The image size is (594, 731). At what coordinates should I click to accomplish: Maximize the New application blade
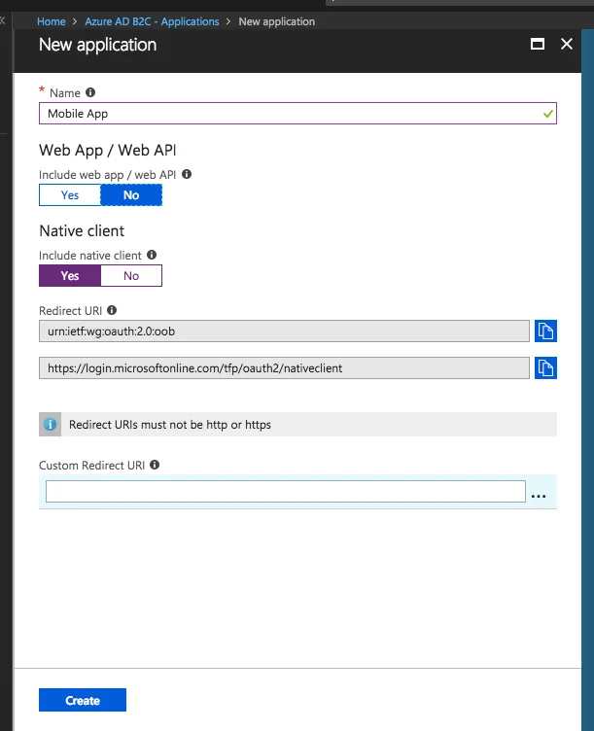pyautogui.click(x=538, y=44)
